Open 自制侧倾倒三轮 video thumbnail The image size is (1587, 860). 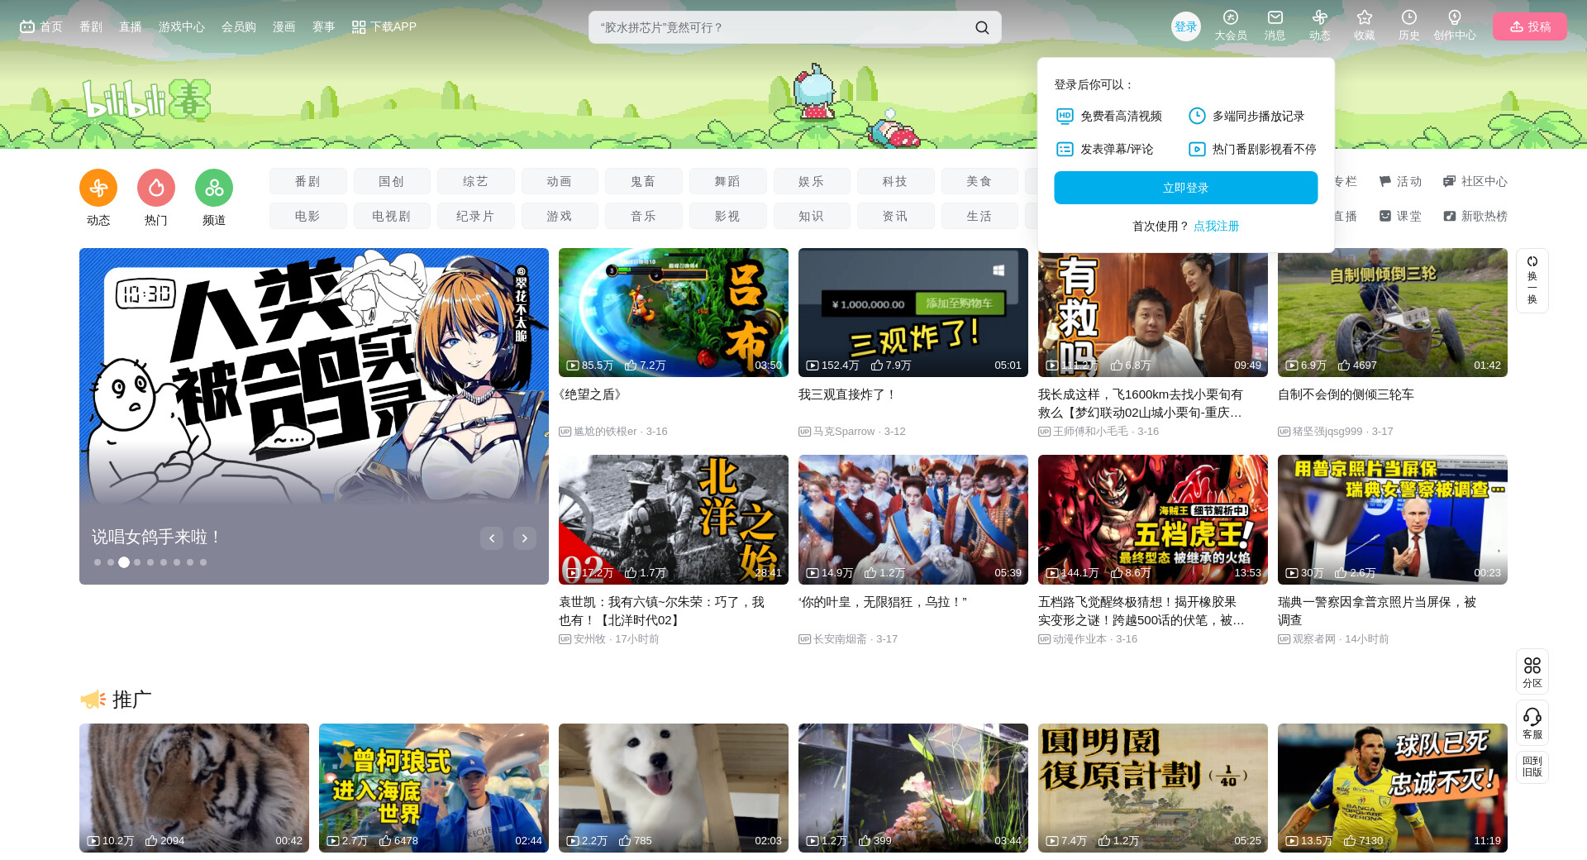point(1393,313)
